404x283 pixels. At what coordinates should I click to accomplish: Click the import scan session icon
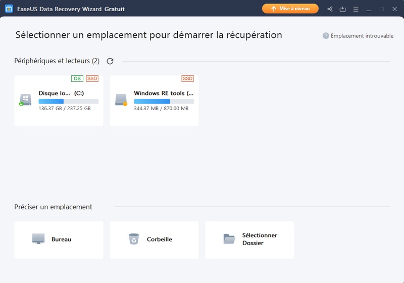click(x=343, y=9)
